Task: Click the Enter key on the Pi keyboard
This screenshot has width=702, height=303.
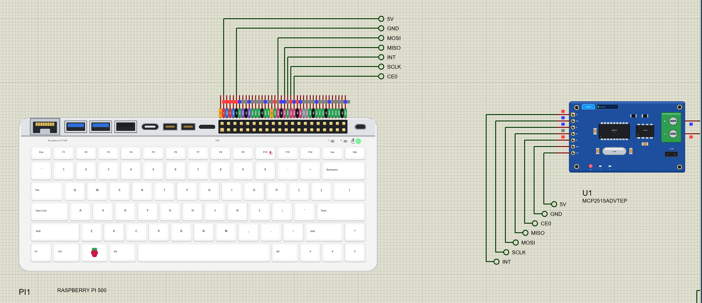Action: pyautogui.click(x=340, y=211)
